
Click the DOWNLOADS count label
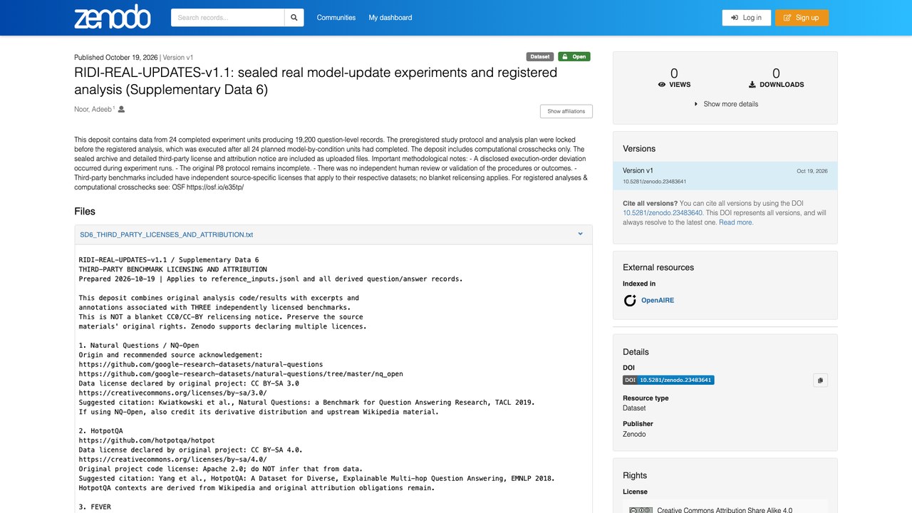(776, 85)
